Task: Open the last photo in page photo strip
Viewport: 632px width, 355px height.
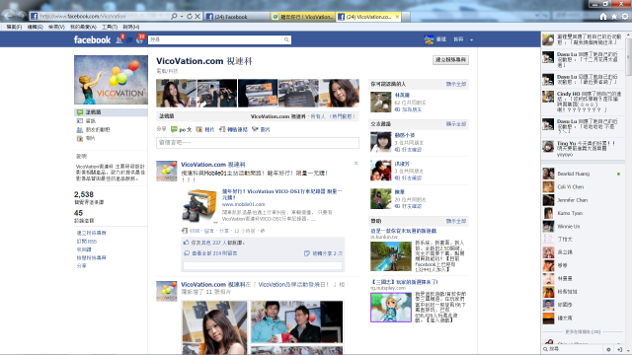Action: (x=339, y=93)
